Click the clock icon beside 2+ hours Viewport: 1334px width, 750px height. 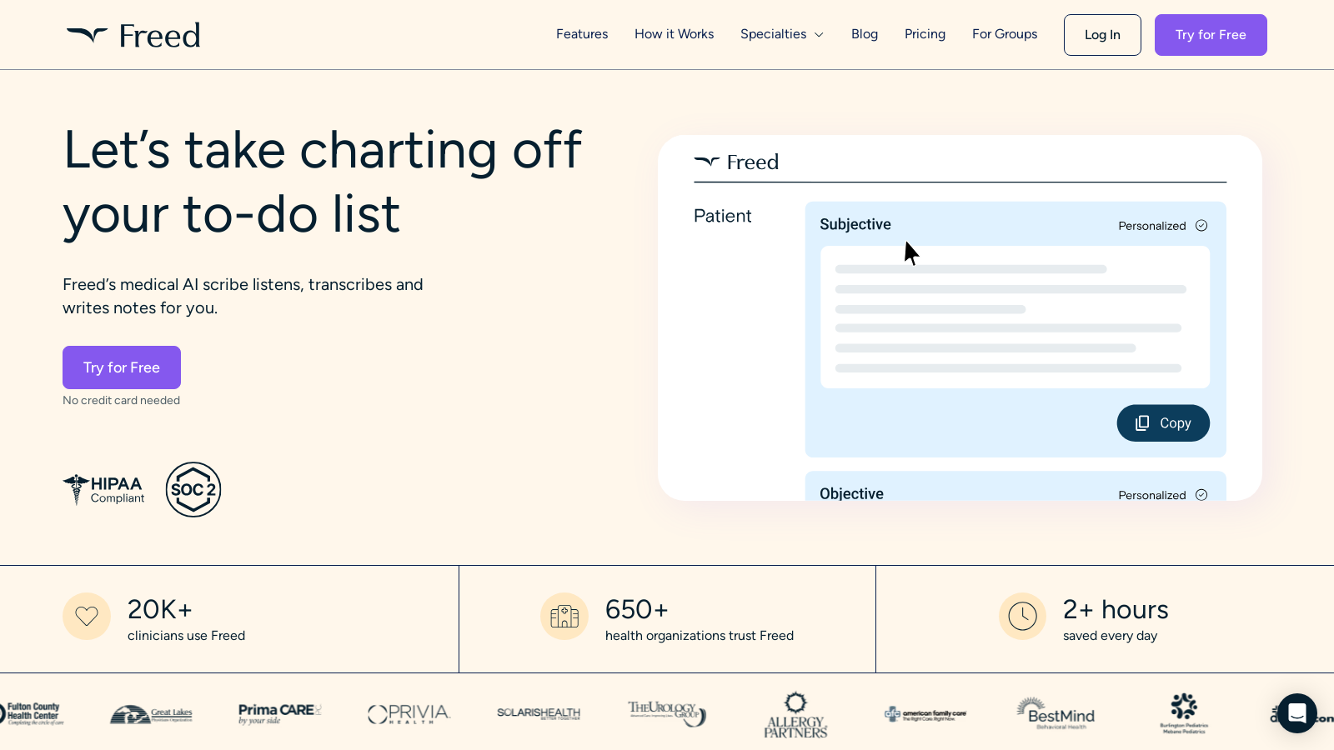(1023, 617)
